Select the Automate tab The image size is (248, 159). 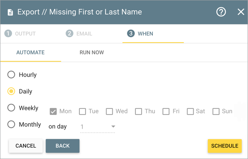(30, 52)
